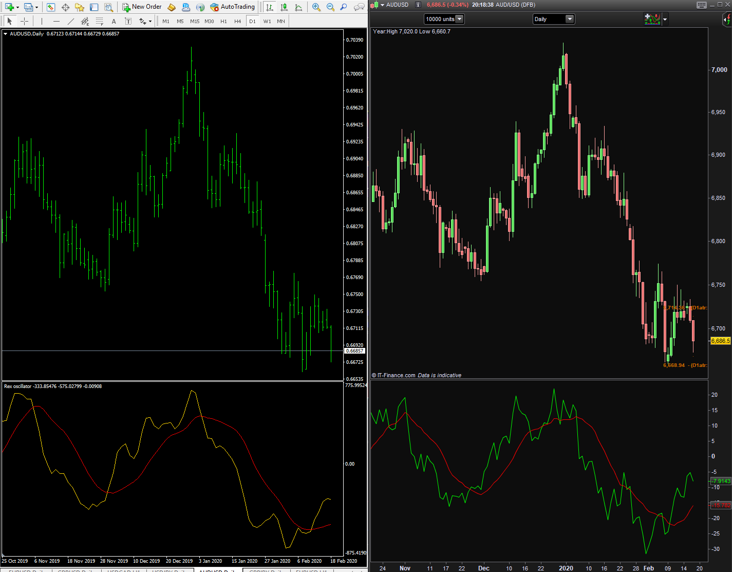732x572 pixels.
Task: Zoom out on the MetaTrader chart
Action: tap(330, 7)
